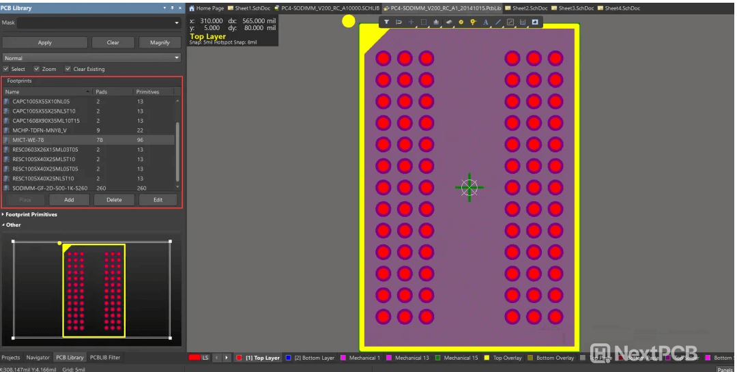The width and height of the screenshot is (737, 372).
Task: Expand the Footprint Primitives section
Action: pos(3,214)
